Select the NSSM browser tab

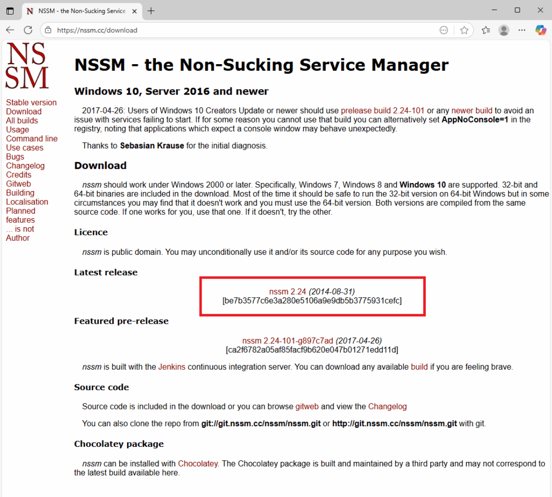pos(81,11)
